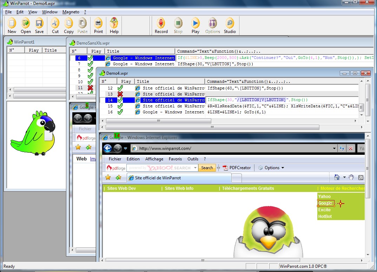Toggle play checkmark on row 16

click(120, 112)
